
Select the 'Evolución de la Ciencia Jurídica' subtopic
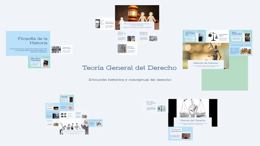click(x=155, y=106)
